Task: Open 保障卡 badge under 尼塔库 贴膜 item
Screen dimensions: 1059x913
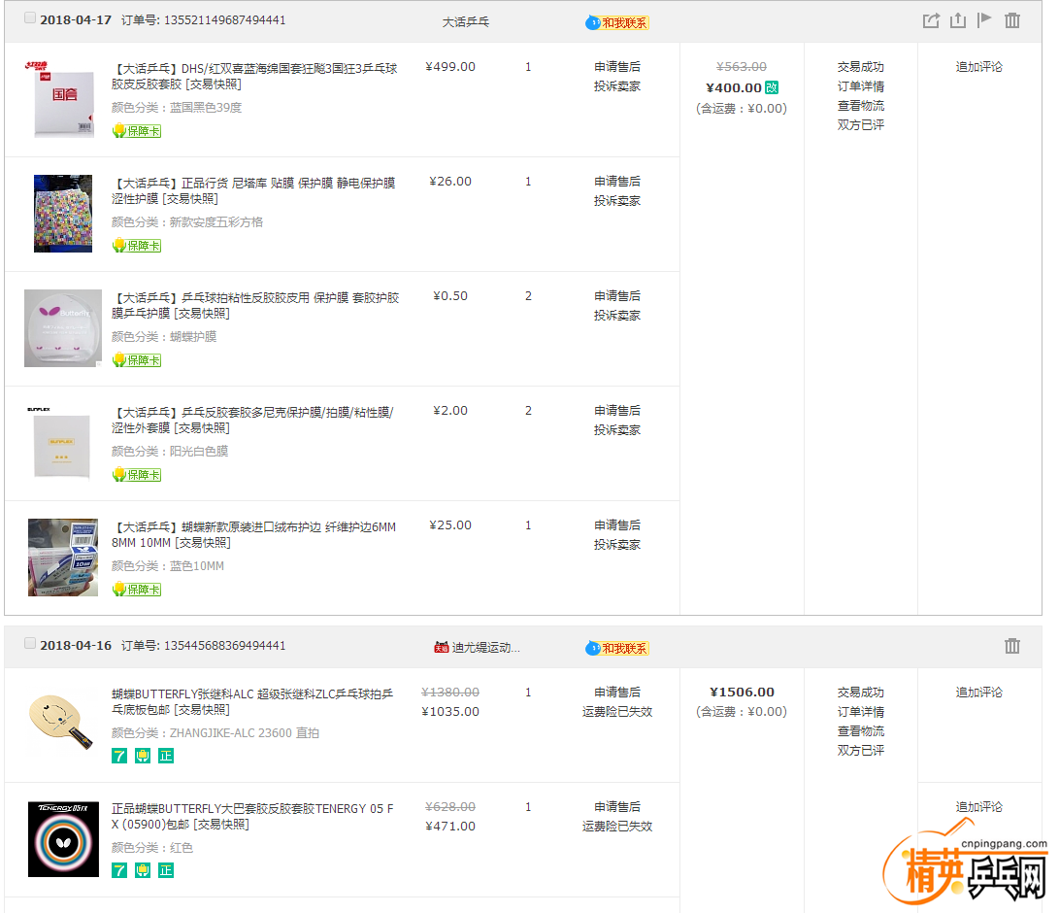Action: 137,246
